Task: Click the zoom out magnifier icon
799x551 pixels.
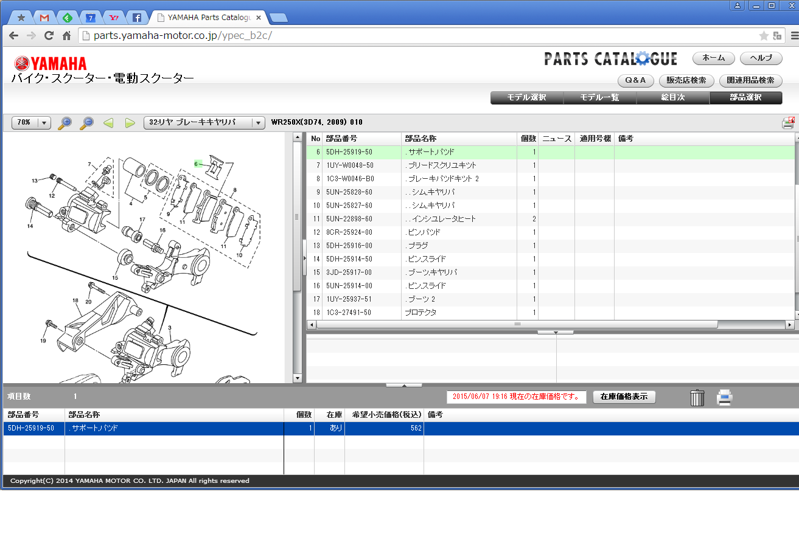Action: point(87,123)
